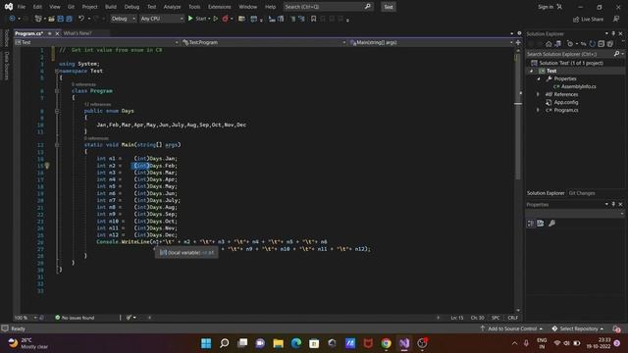
Task: Collapse the enum Days code block
Action: [57, 111]
